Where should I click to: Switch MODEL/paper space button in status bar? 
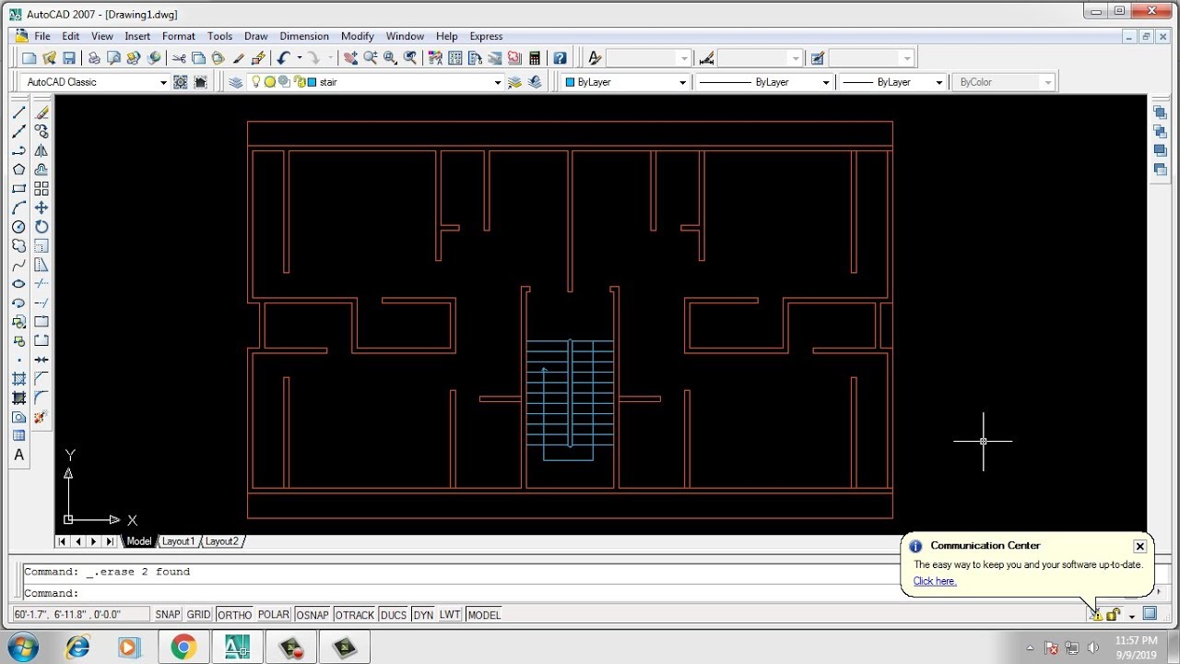[484, 615]
